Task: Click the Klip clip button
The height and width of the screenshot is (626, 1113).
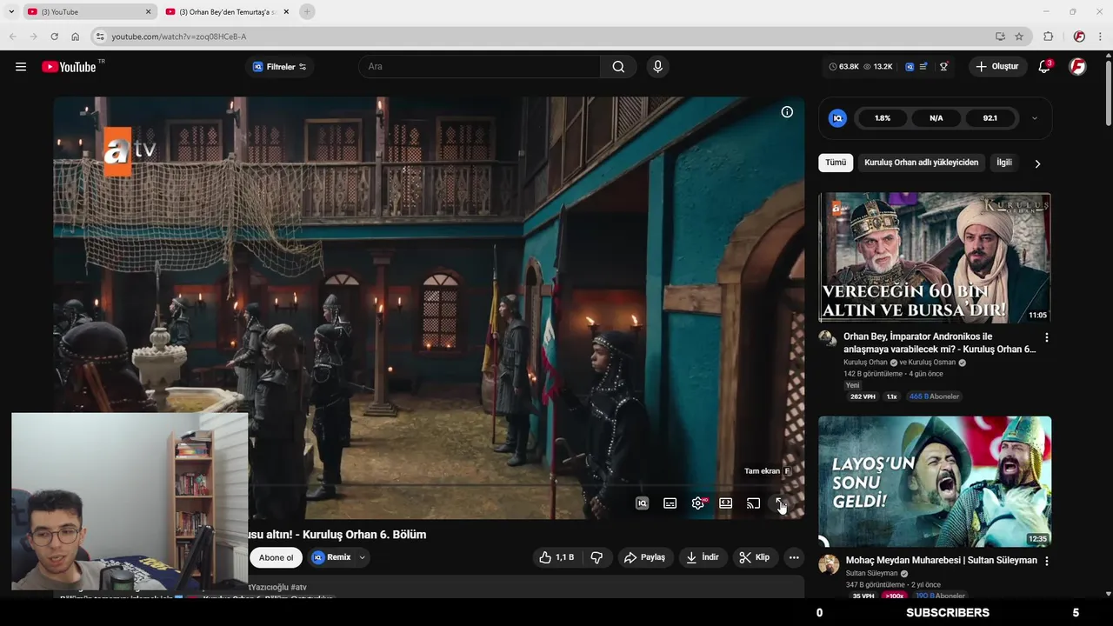Action: (755, 557)
